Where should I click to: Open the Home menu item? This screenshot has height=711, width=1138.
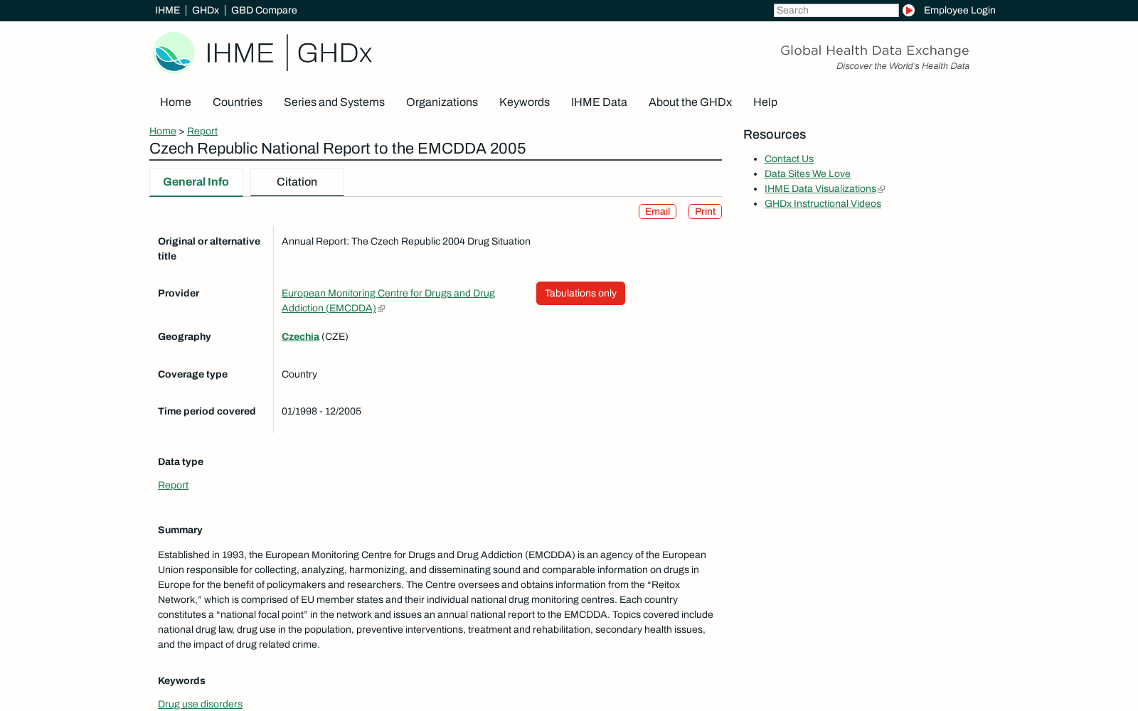pyautogui.click(x=176, y=102)
